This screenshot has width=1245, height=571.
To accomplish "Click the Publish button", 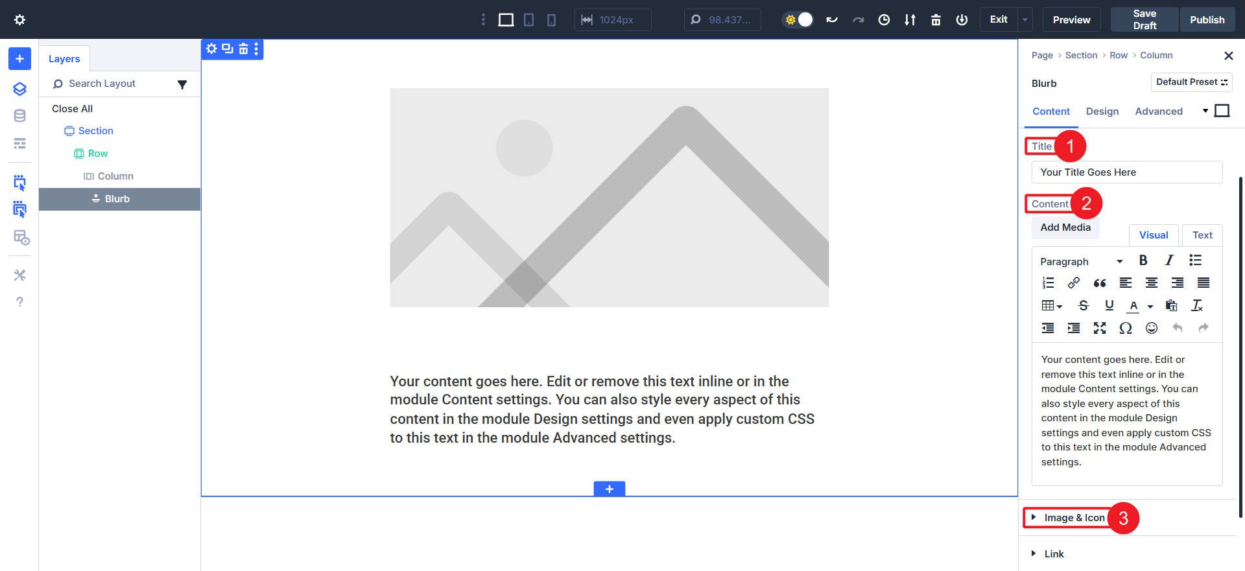I will pyautogui.click(x=1207, y=19).
